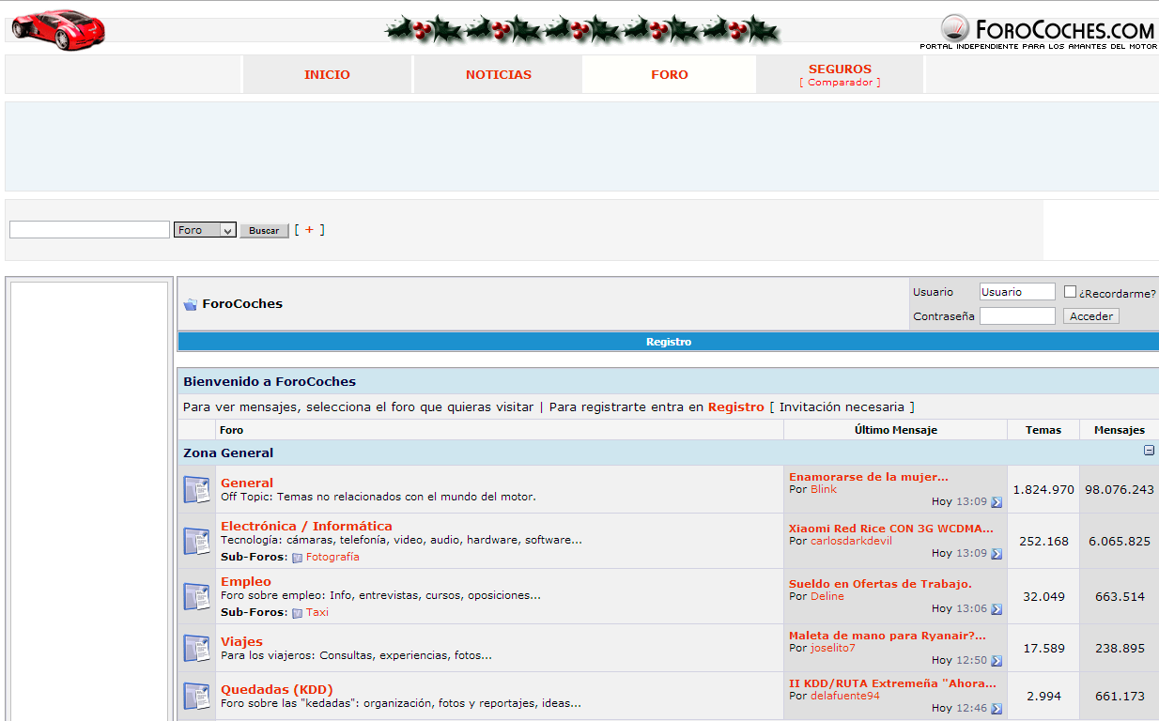This screenshot has width=1159, height=721.
Task: Focus the Contraseña password field
Action: [x=1017, y=316]
